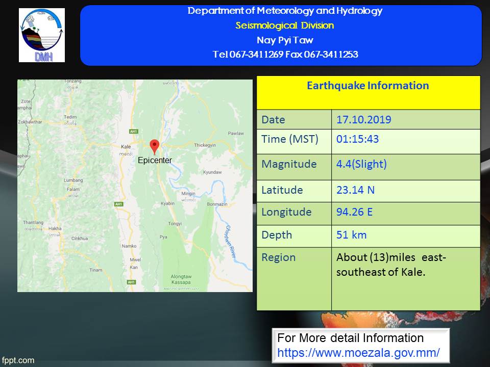Click the 'Date' row label
490x367 pixels.
pyautogui.click(x=273, y=120)
